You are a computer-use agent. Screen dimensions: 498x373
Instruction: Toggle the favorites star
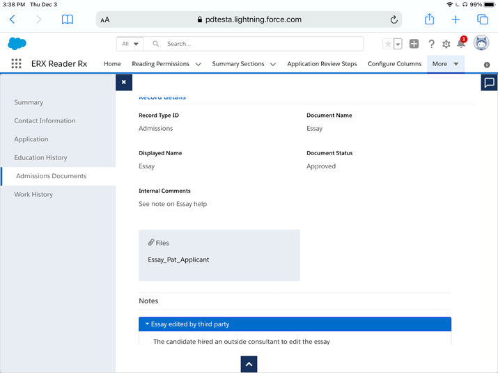click(x=388, y=44)
